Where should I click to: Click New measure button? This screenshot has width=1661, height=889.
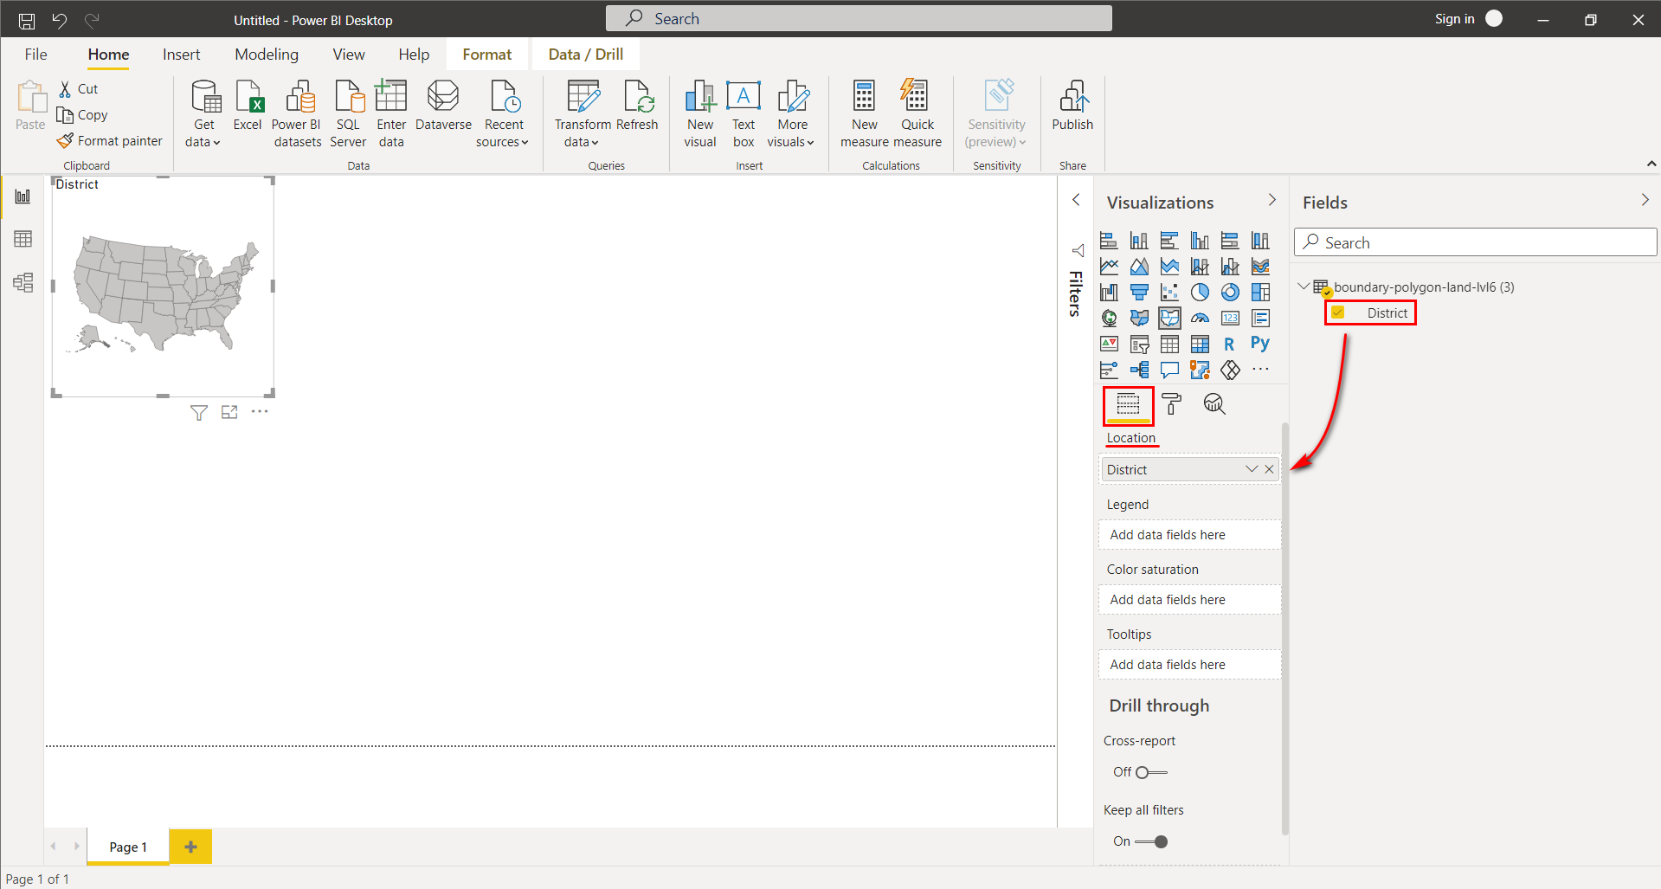[x=864, y=113]
